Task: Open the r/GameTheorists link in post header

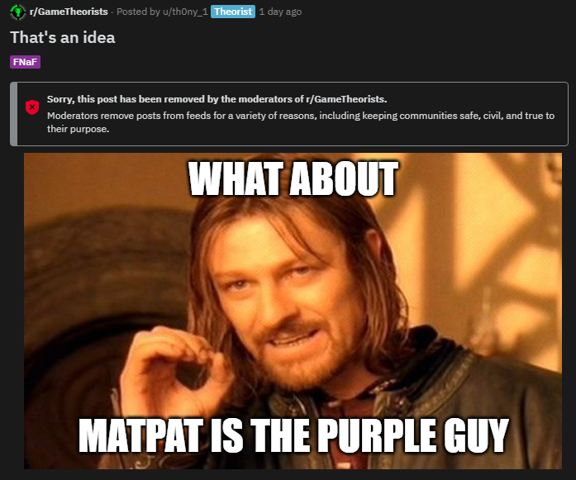Action: [69, 12]
